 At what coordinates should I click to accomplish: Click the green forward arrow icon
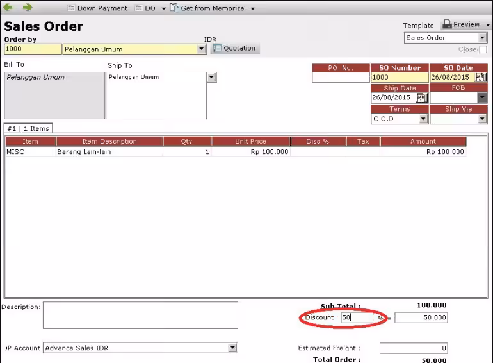pyautogui.click(x=28, y=7)
